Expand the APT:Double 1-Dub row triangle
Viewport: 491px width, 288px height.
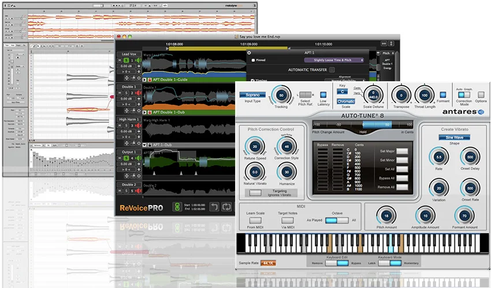(x=144, y=112)
